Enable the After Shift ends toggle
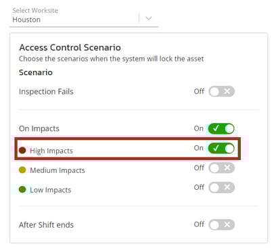 [x=221, y=224]
